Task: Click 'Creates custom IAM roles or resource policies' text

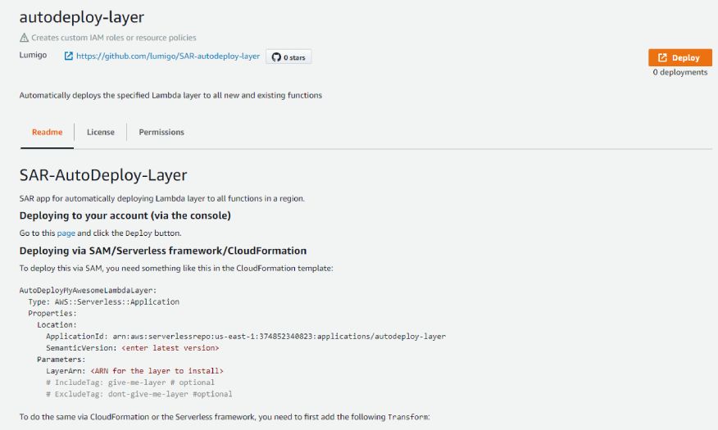Action: [x=114, y=38]
